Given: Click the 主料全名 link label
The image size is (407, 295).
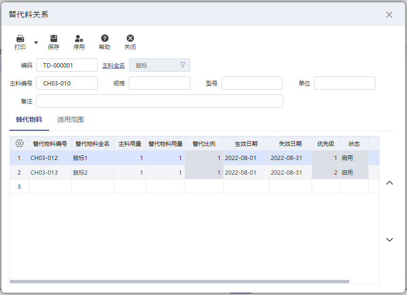Looking at the screenshot, I should 114,65.
